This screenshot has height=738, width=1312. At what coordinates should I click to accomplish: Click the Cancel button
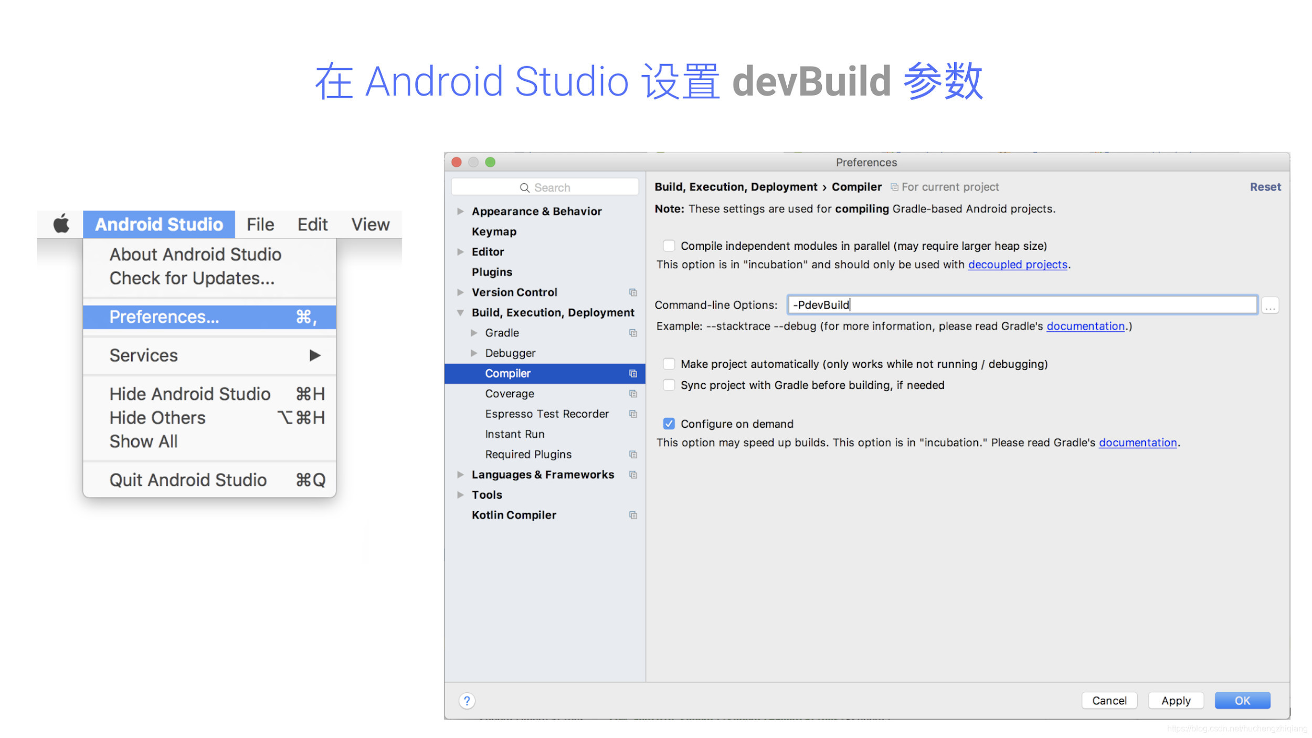1109,701
